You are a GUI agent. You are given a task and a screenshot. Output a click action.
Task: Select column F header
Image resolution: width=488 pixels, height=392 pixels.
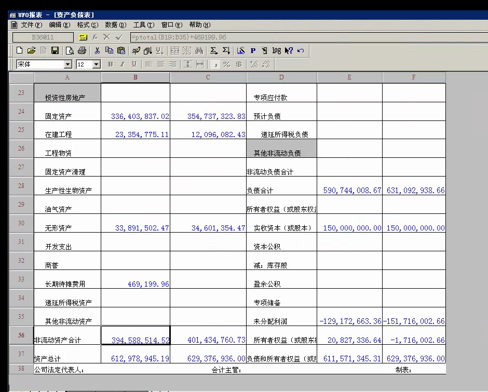[414, 77]
